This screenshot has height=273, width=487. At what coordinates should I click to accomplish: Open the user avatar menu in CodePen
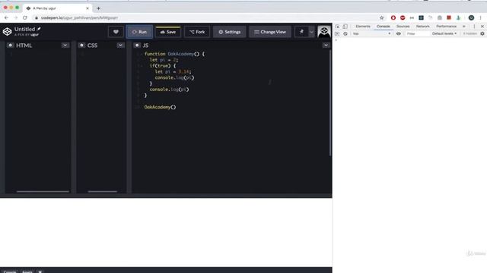pyautogui.click(x=324, y=32)
